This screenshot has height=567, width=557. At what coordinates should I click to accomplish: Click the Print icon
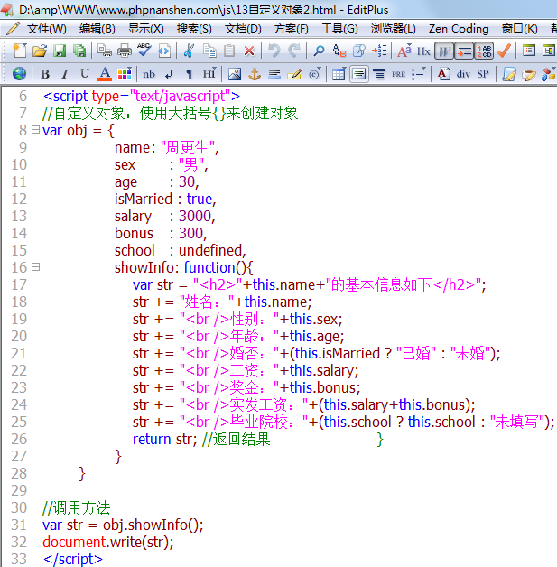pyautogui.click(x=125, y=51)
